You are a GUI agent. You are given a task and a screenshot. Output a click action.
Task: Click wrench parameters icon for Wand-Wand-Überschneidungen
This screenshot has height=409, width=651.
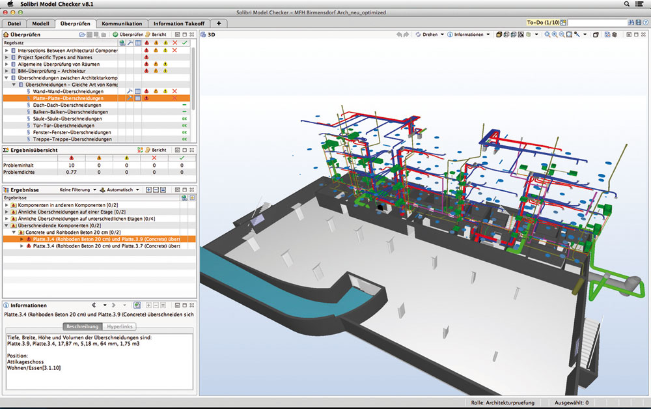pyautogui.click(x=130, y=91)
